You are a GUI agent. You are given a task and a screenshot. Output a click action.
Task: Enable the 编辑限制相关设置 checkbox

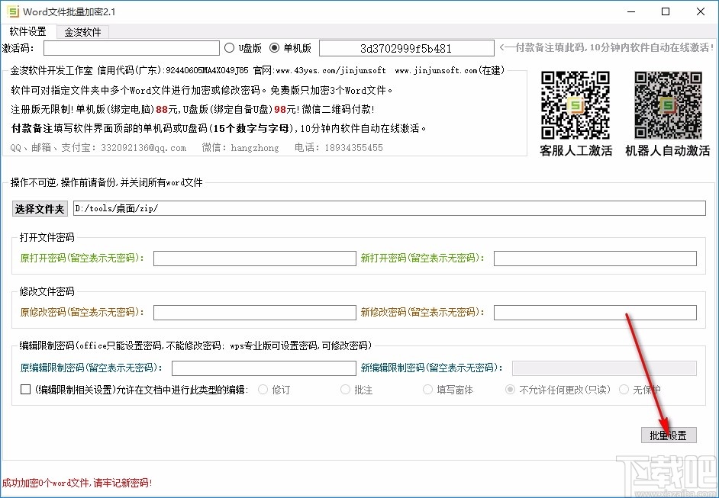[x=23, y=390]
